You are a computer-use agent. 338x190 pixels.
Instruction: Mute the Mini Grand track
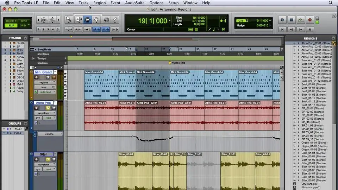coord(54,77)
